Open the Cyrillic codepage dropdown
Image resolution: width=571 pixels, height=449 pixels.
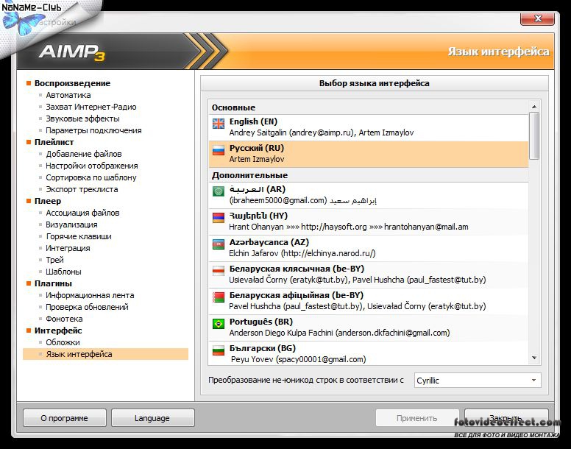(478, 380)
